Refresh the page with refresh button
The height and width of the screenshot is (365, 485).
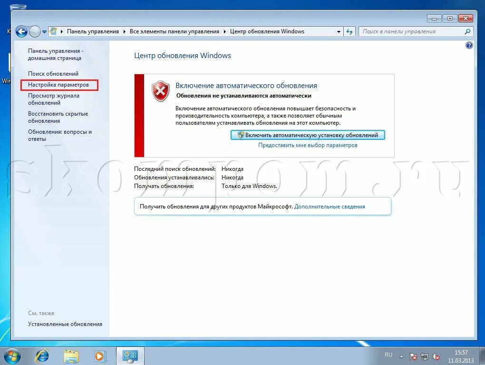pos(349,31)
